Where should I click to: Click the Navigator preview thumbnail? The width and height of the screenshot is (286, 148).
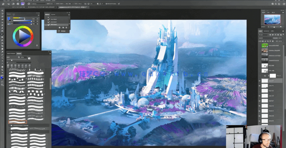pyautogui.click(x=272, y=19)
